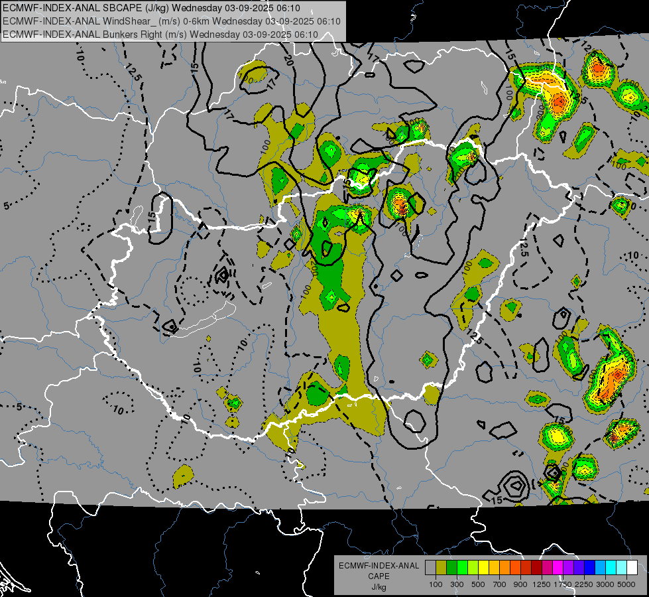The width and height of the screenshot is (649, 597).
Task: Click the legend value 100
Action: click(x=436, y=584)
